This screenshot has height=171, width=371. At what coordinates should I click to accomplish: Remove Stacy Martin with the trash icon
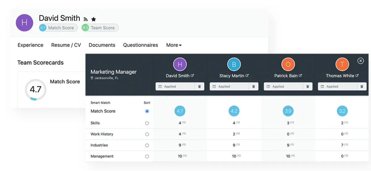[x=254, y=86]
